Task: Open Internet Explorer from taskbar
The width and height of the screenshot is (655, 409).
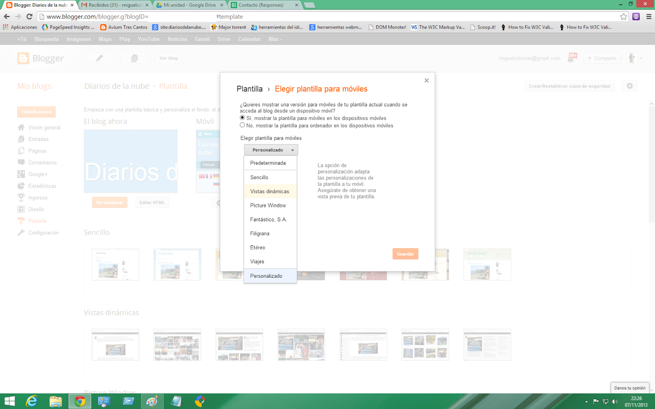Action: click(32, 401)
